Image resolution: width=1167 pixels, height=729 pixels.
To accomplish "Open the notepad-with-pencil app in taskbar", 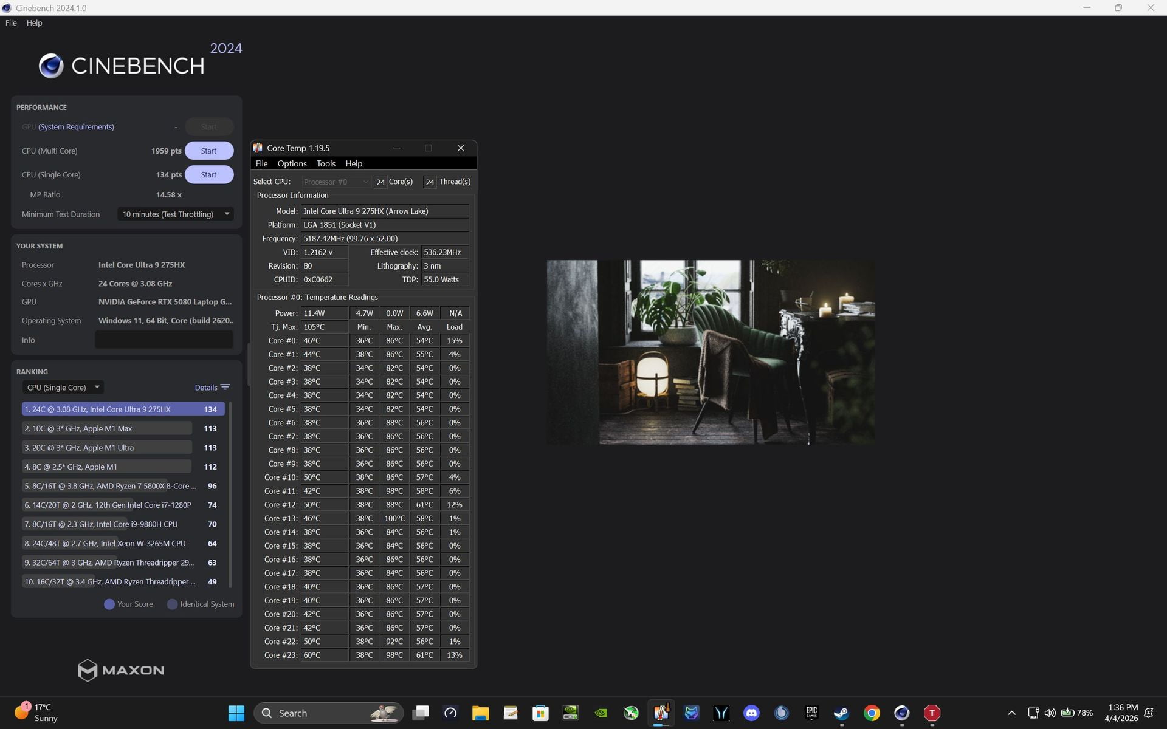I will pyautogui.click(x=511, y=713).
